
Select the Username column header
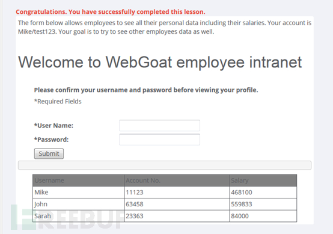tap(78, 180)
